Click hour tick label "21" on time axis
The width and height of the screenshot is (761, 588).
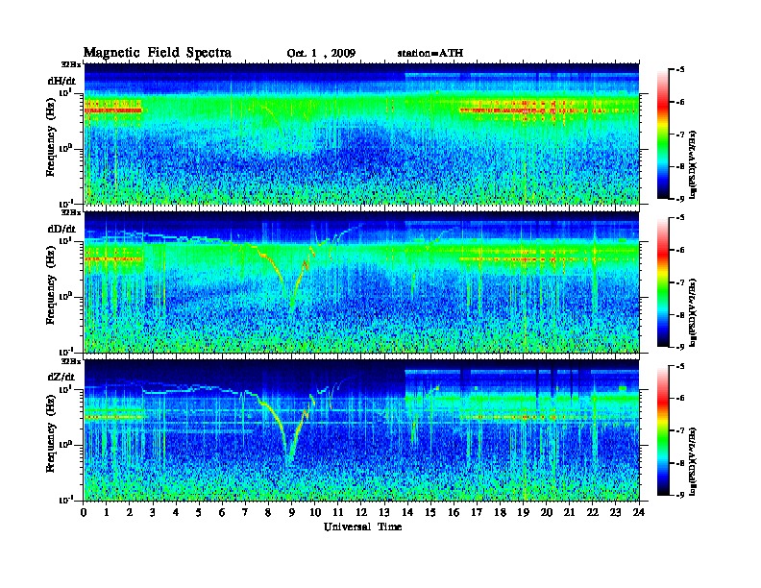569,513
